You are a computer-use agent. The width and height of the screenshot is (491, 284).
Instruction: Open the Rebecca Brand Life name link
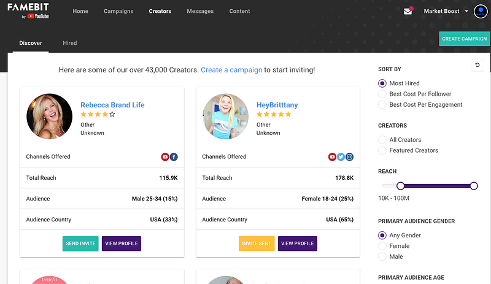112,105
